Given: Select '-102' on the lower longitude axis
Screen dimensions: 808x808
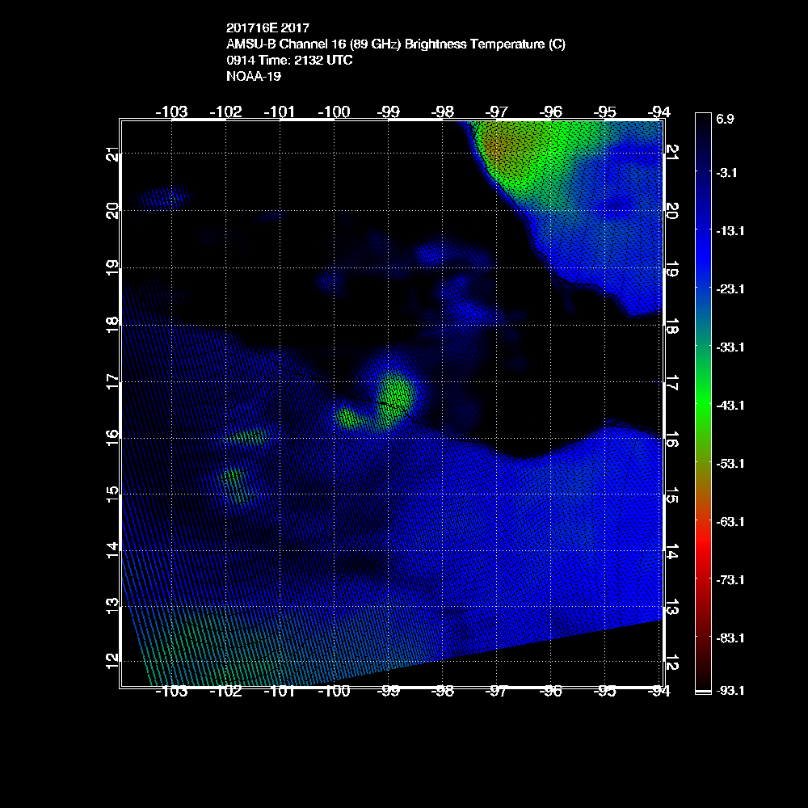Looking at the screenshot, I should click(x=225, y=692).
